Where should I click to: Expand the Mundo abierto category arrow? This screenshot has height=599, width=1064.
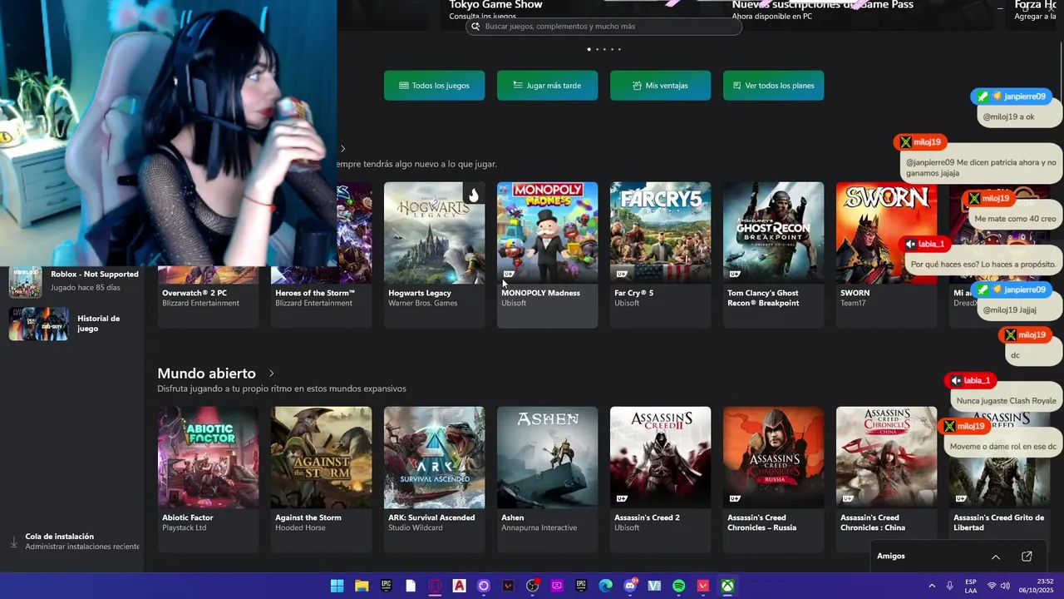[x=271, y=374]
